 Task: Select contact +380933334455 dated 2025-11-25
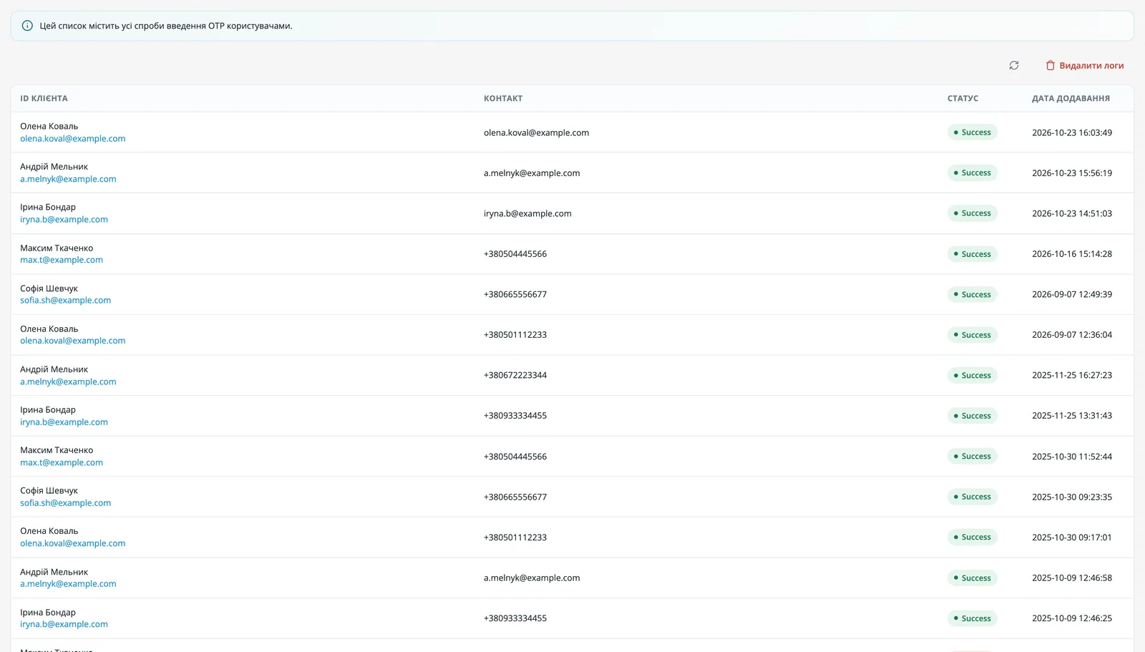(515, 416)
